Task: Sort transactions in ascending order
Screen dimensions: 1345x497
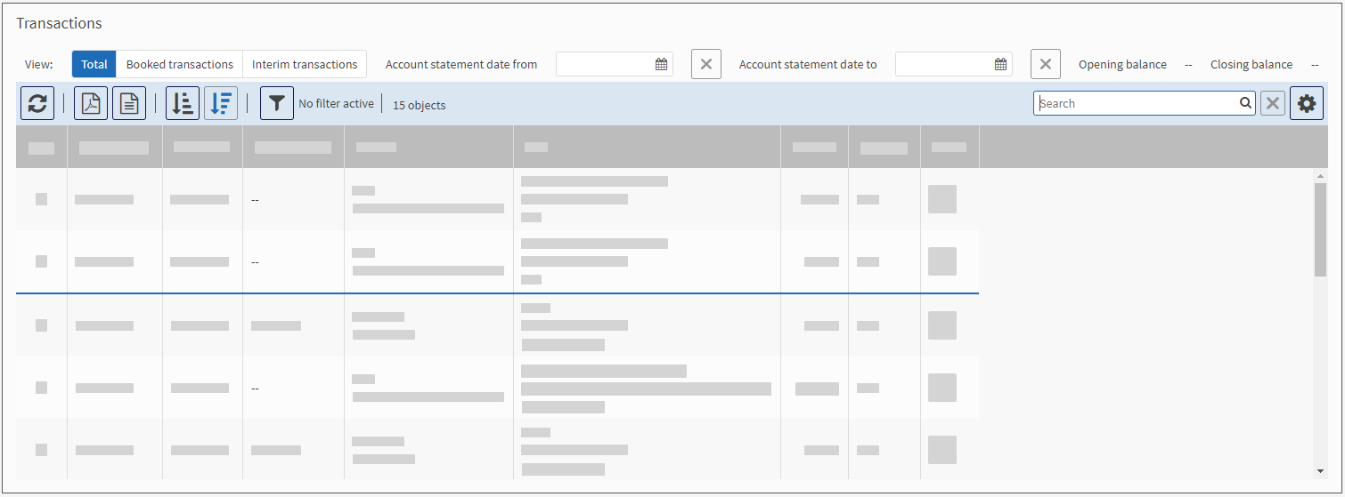Action: (183, 103)
